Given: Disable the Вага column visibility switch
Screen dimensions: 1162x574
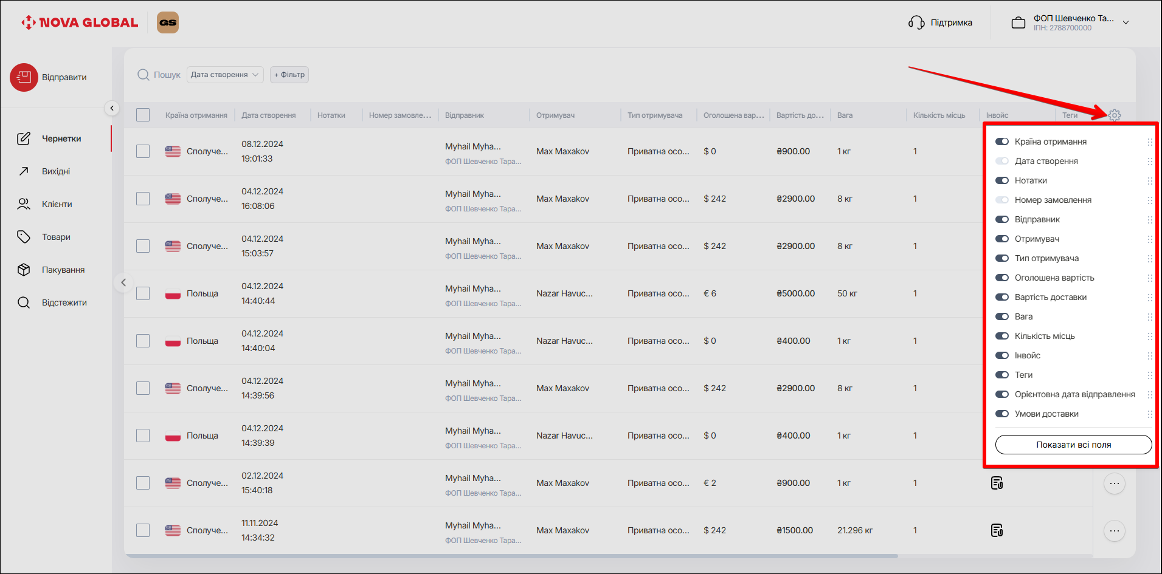Looking at the screenshot, I should [1001, 316].
